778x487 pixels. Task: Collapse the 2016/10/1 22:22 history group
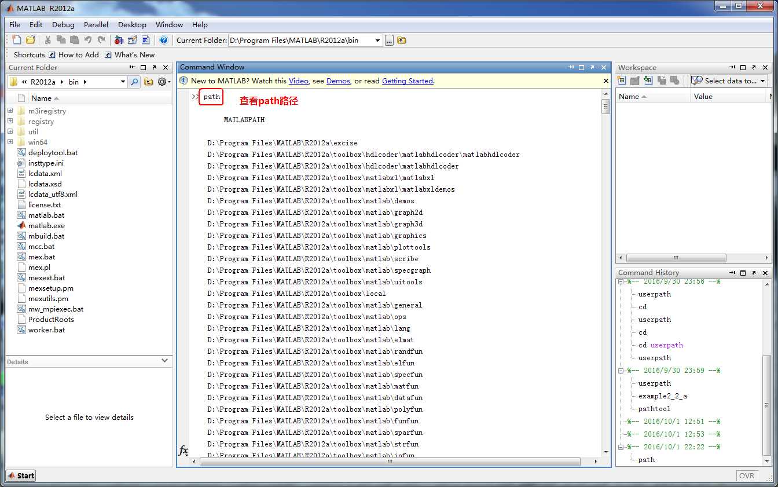tap(621, 447)
